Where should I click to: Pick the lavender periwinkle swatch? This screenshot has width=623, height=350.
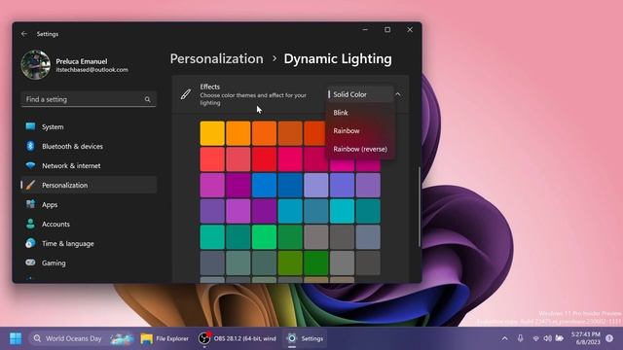pyautogui.click(x=315, y=186)
